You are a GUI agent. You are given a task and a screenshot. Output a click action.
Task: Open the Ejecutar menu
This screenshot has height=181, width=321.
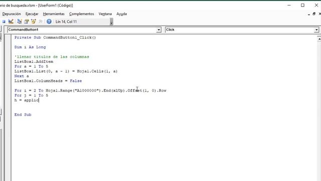pos(32,14)
